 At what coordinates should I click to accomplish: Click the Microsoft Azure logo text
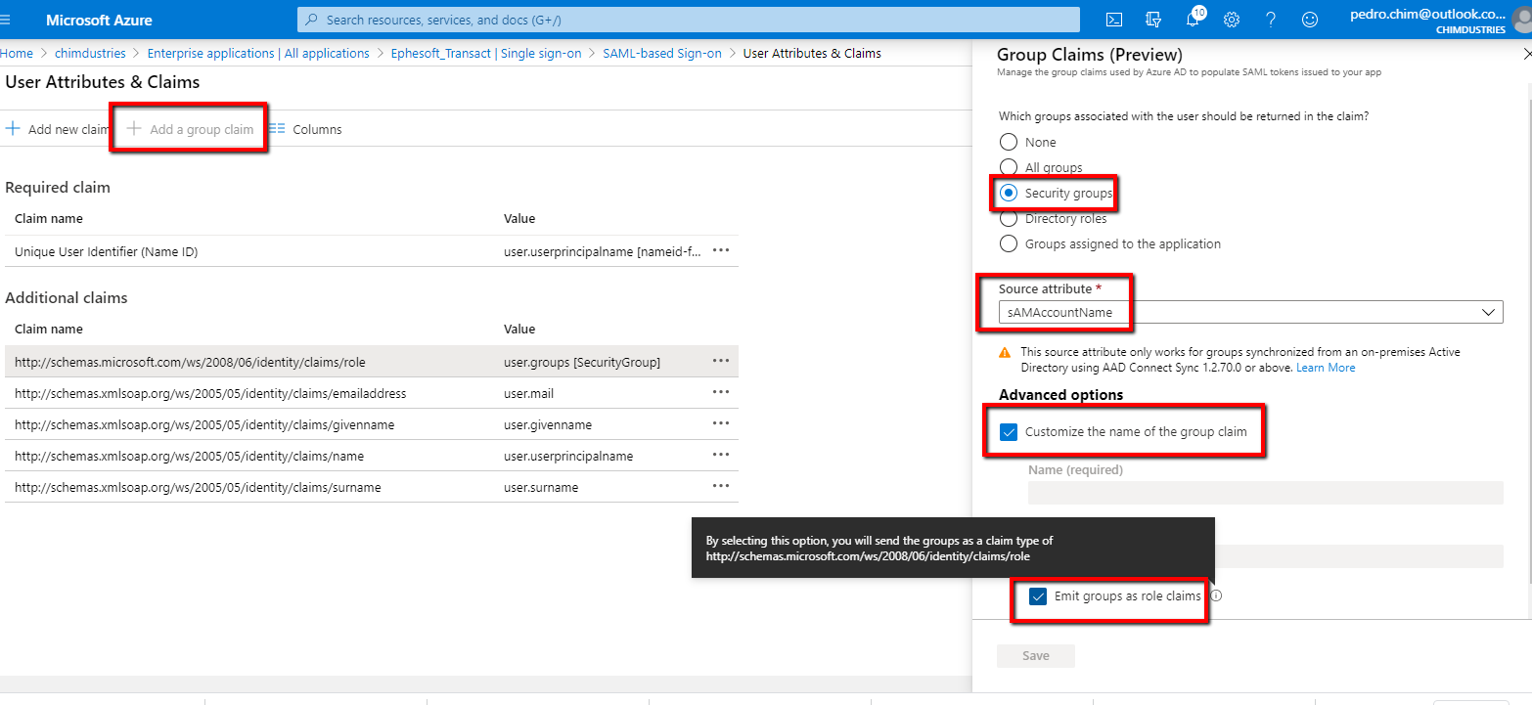tap(99, 20)
